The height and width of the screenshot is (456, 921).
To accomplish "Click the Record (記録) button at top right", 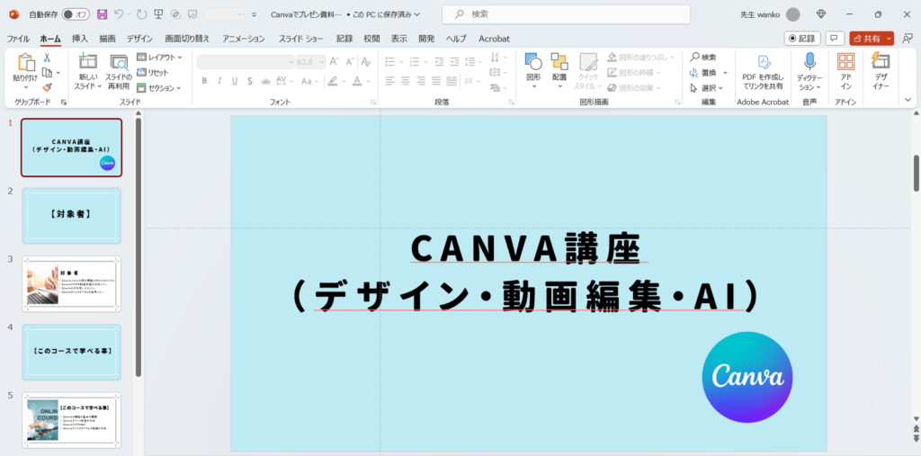I will pos(801,39).
